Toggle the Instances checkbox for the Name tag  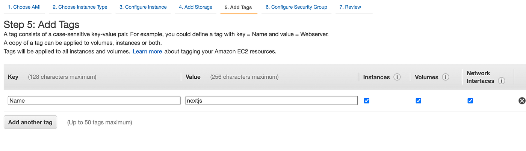coord(367,100)
